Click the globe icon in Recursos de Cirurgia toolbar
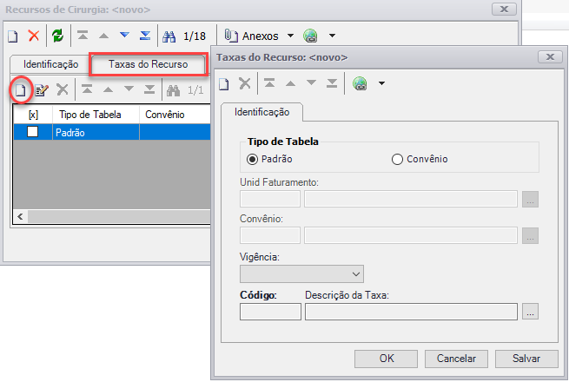Screen dimensions: 569x382 point(310,36)
